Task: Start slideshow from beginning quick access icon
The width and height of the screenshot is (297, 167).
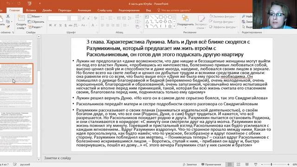Action: (29, 4)
